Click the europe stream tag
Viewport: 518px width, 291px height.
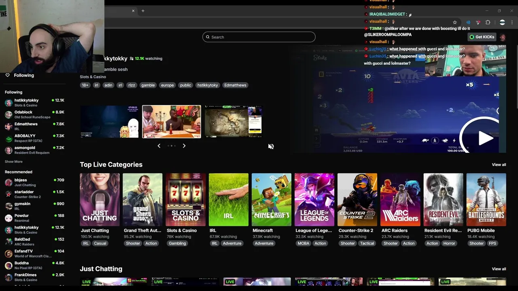pyautogui.click(x=167, y=85)
